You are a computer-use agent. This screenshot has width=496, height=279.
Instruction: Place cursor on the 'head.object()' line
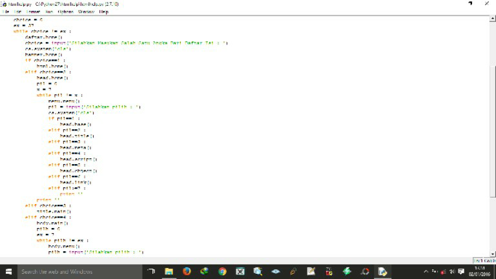[78, 170]
